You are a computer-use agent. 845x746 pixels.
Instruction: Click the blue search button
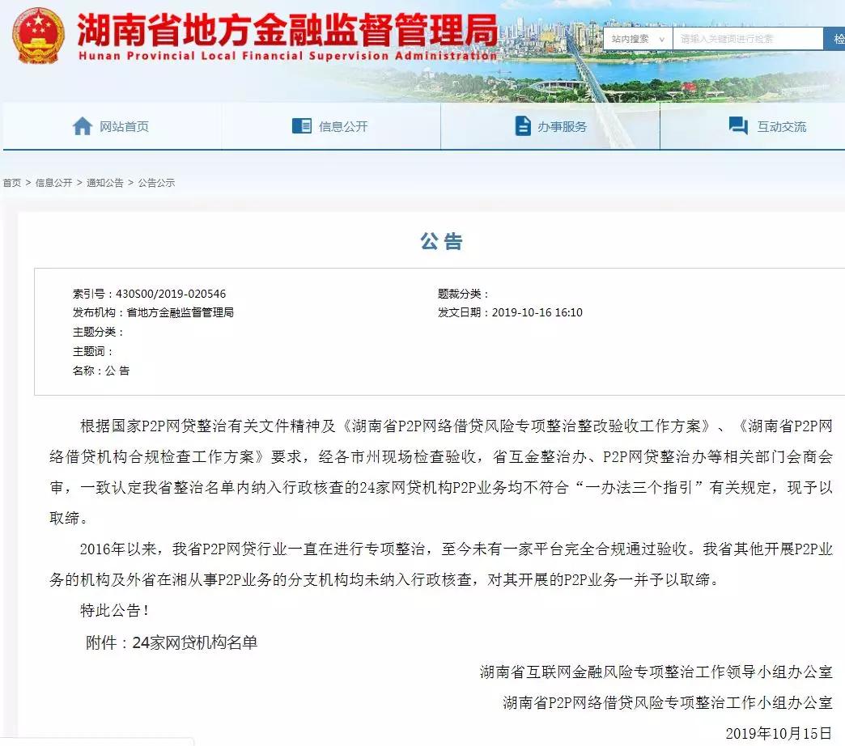point(834,39)
